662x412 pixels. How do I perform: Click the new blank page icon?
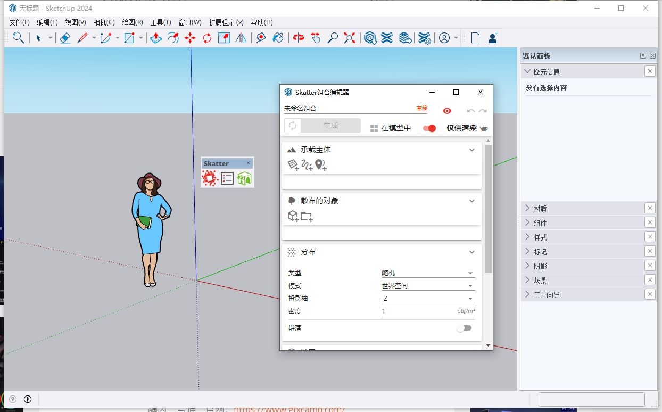click(475, 38)
